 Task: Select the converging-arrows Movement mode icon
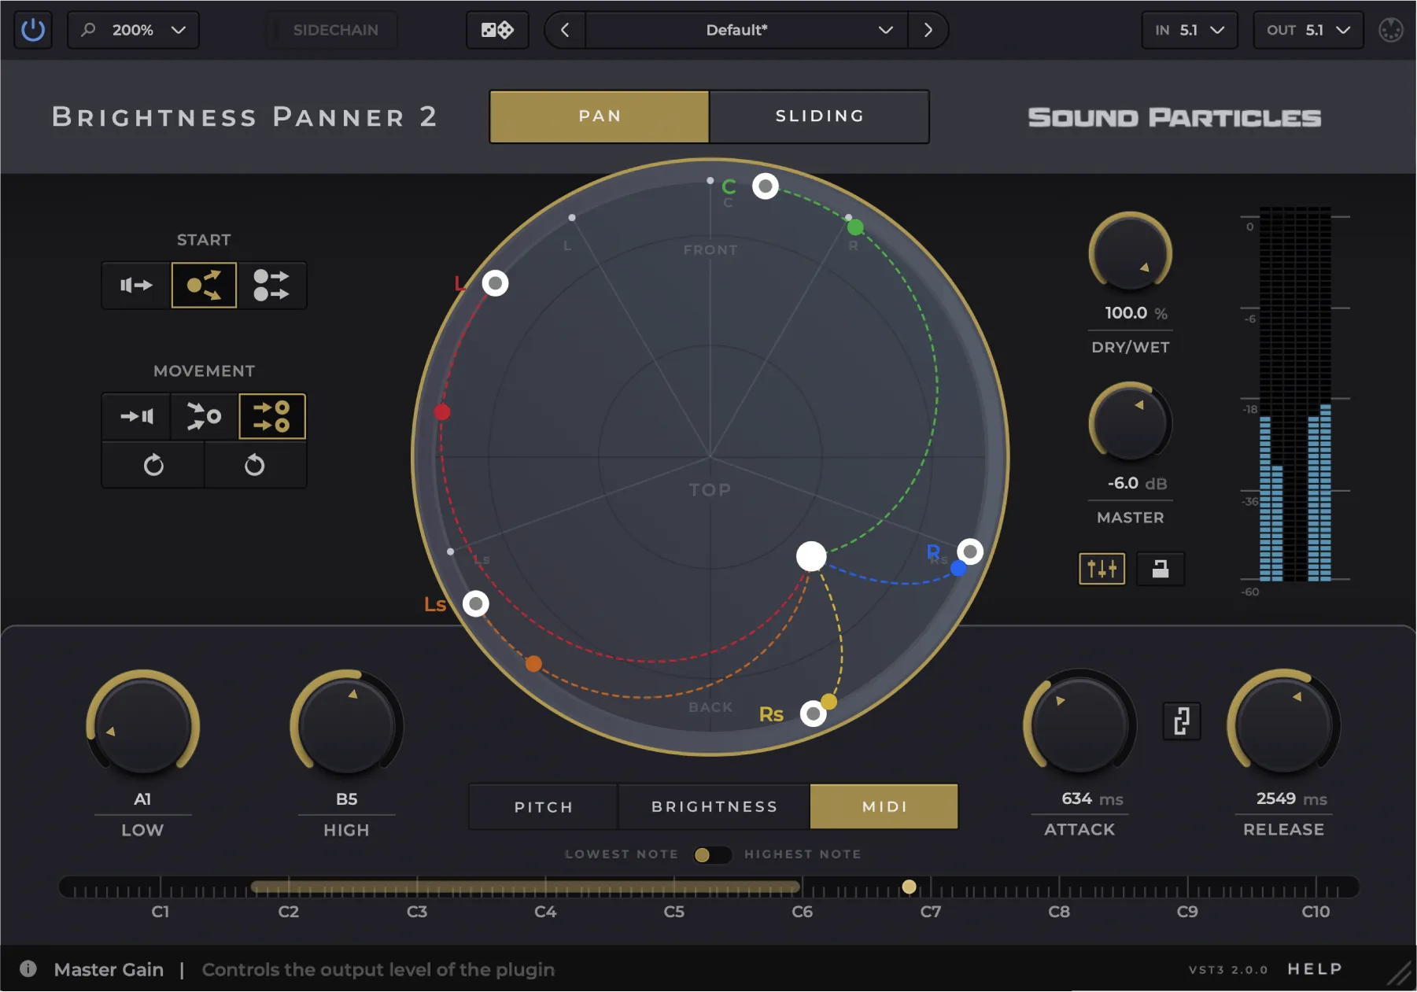(x=204, y=416)
